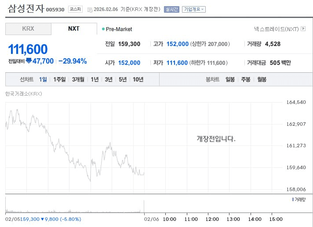
Task: Click the price line chart area
Action: [x=75, y=145]
